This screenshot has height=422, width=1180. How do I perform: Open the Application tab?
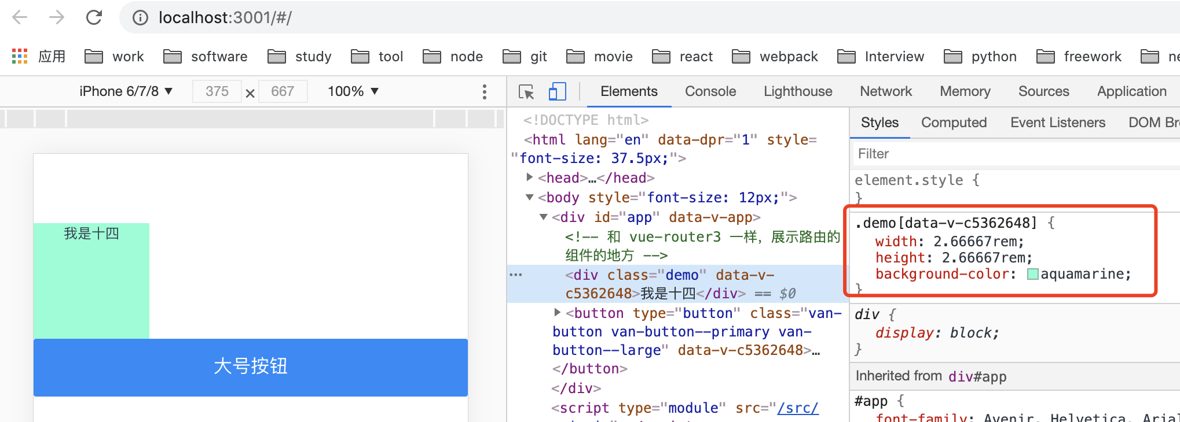(x=1132, y=91)
